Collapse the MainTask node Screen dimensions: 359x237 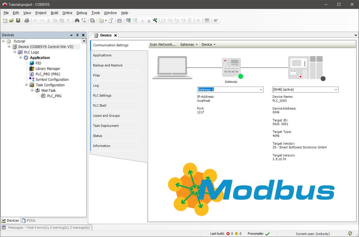coord(32,90)
